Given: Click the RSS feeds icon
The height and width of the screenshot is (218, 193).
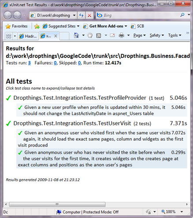Looking at the screenshot, I should point(99,35).
